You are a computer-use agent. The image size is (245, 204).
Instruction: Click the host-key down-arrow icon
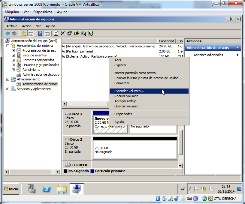tap(211, 199)
